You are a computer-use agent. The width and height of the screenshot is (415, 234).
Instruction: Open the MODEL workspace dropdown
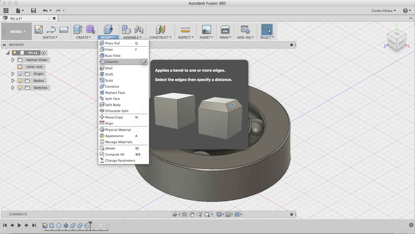coord(17,31)
